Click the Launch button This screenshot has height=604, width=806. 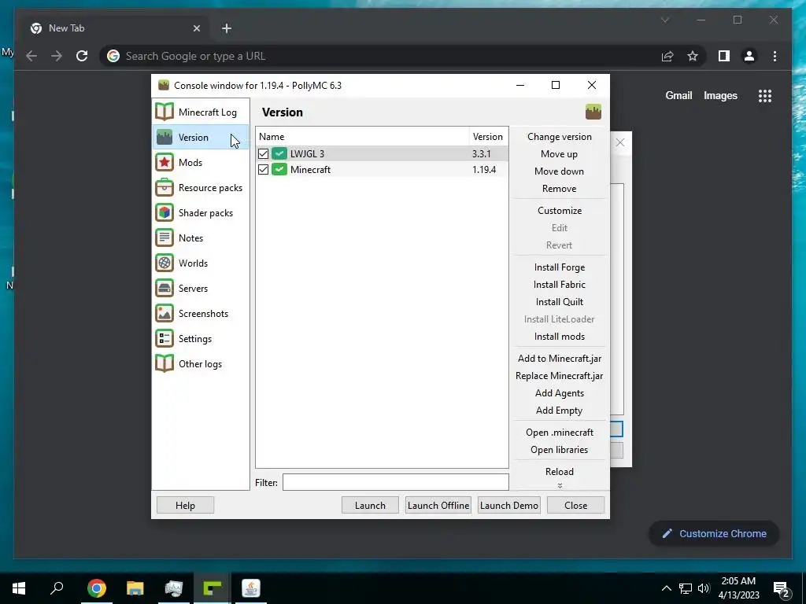coord(370,506)
